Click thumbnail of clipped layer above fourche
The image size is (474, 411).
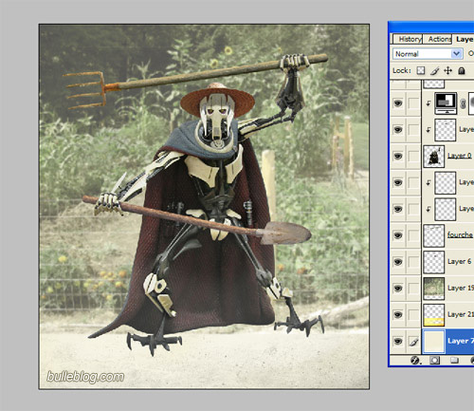pyautogui.click(x=446, y=209)
